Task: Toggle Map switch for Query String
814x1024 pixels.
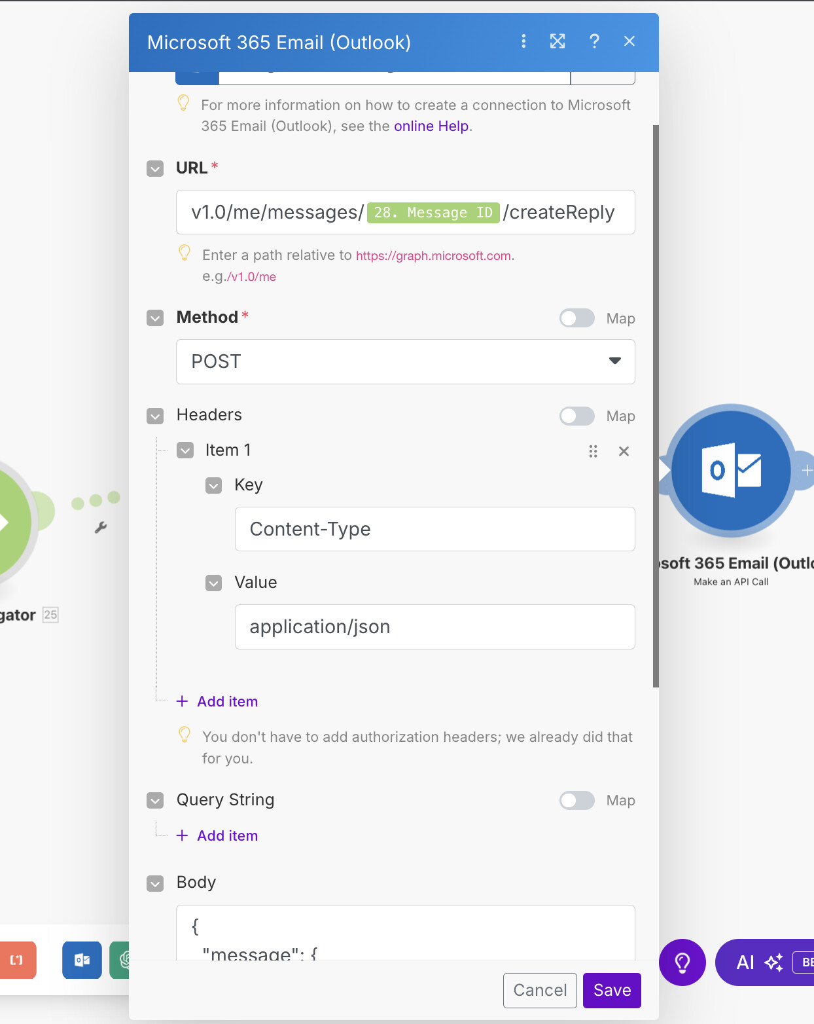Action: pyautogui.click(x=577, y=800)
